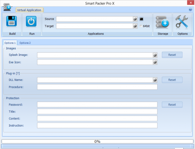Click the Procedure text field
195x149 pixels.
97,87
